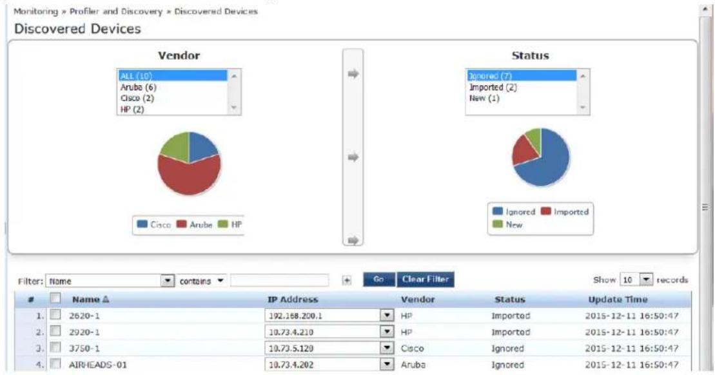Check the box for AIRHEADS-01

(55, 364)
